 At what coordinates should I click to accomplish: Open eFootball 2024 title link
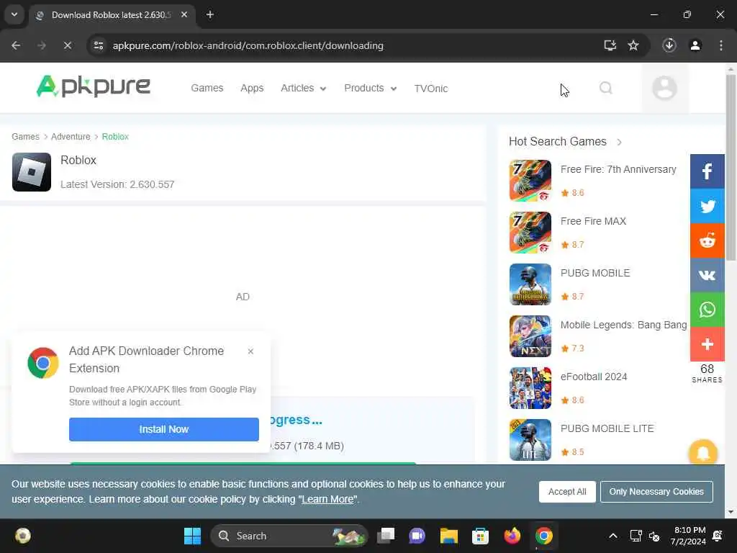[594, 377]
